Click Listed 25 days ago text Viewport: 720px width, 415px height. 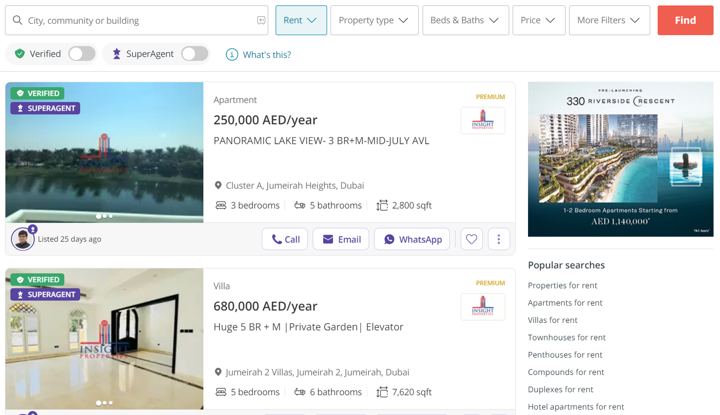tap(69, 239)
